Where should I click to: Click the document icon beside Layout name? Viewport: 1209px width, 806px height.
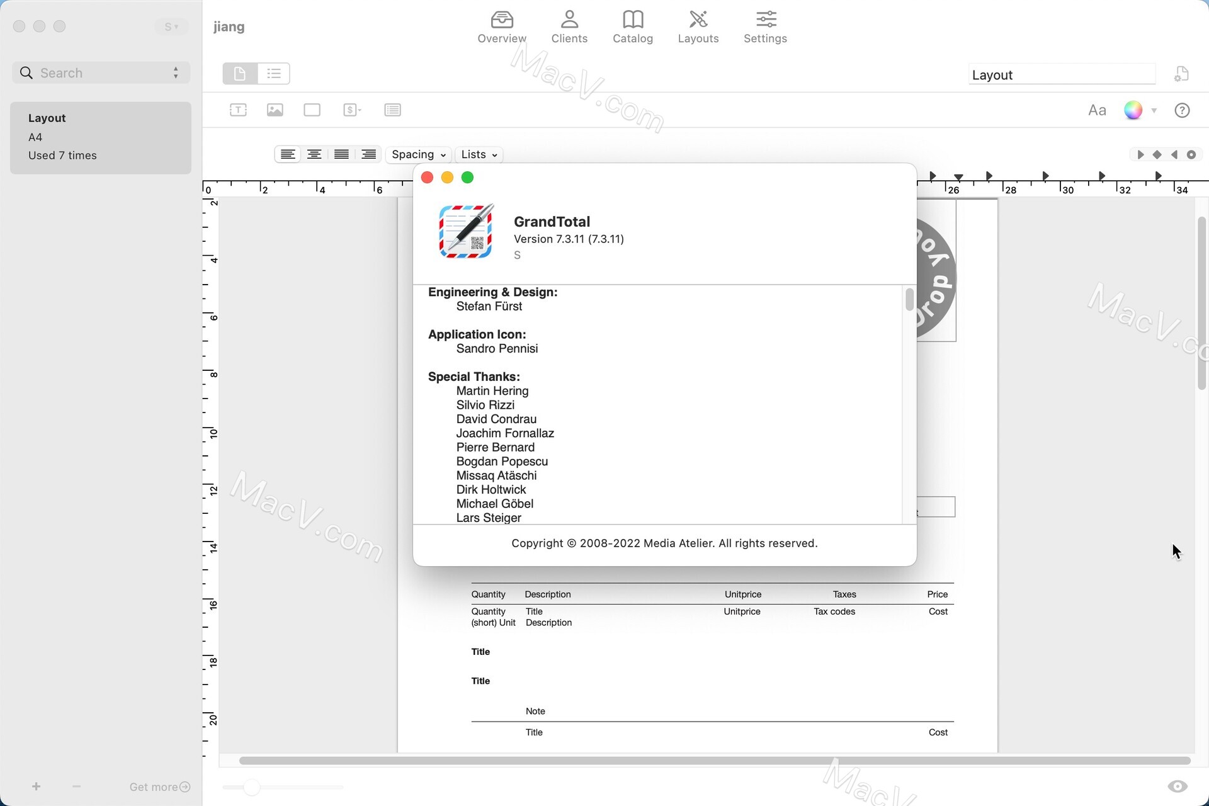pos(1181,74)
